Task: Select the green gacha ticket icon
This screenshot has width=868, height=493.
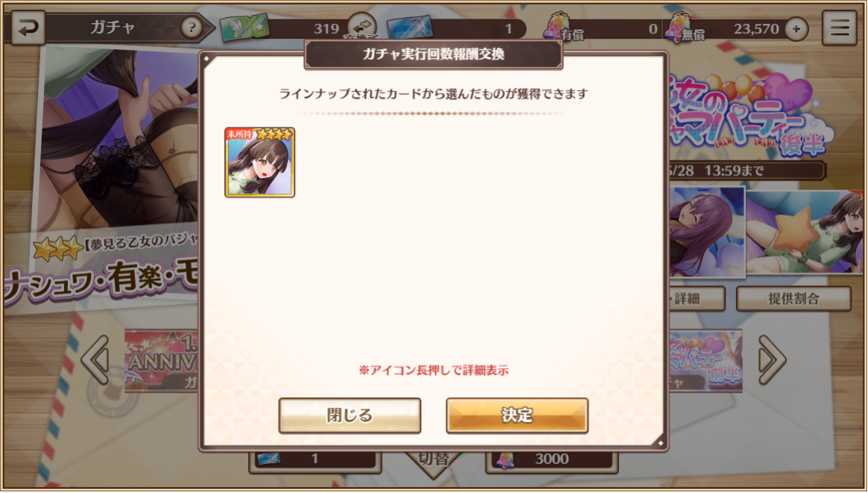Action: [x=244, y=28]
